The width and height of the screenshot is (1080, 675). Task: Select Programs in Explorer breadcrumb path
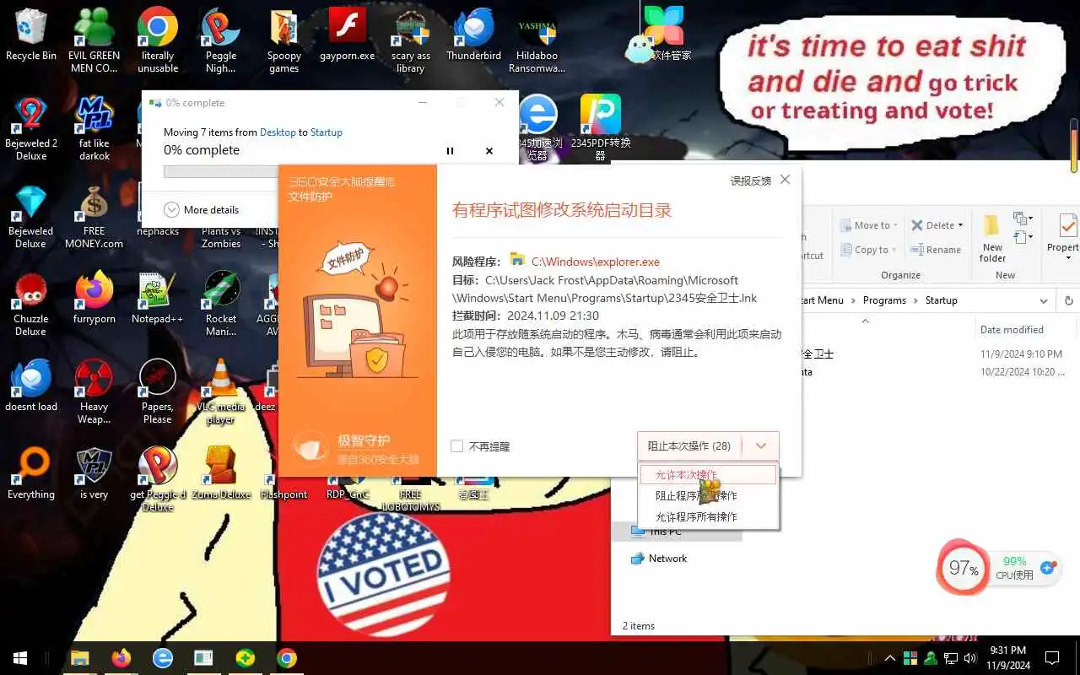click(x=884, y=300)
